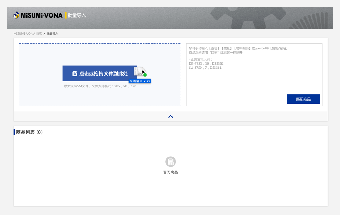Click the 批量导入 header title

(x=77, y=15)
